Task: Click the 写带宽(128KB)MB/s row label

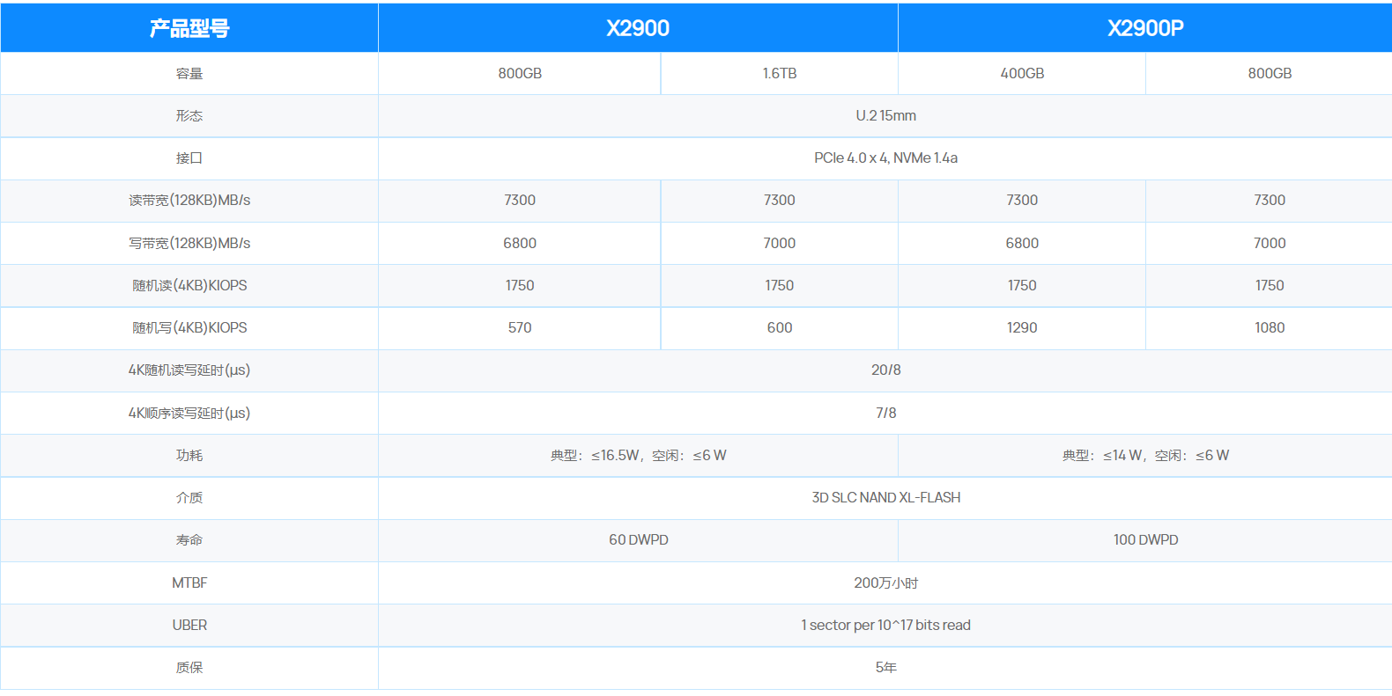Action: tap(189, 244)
